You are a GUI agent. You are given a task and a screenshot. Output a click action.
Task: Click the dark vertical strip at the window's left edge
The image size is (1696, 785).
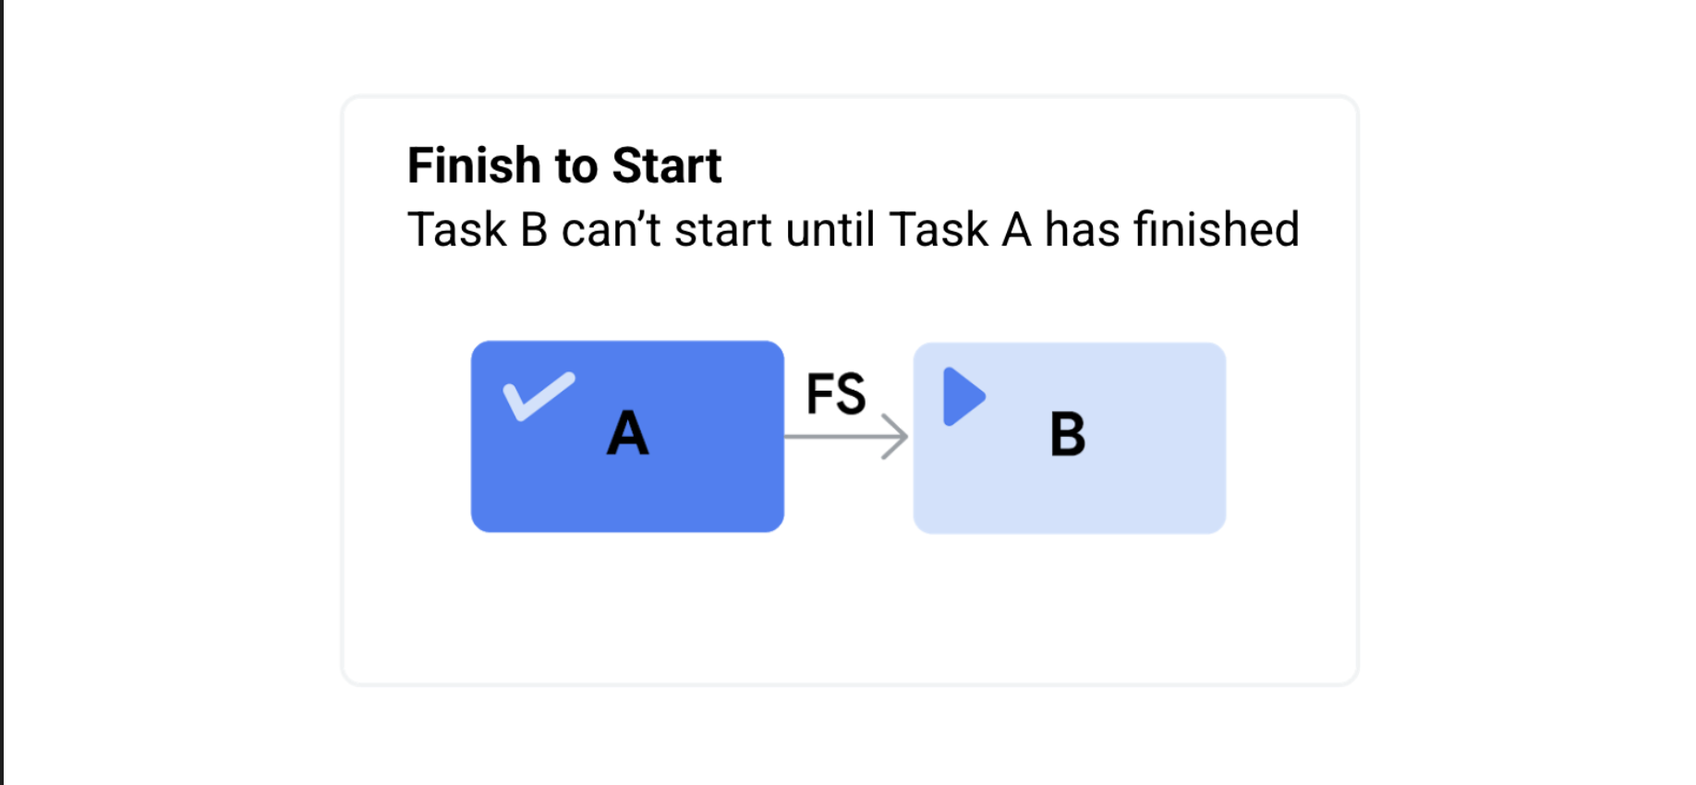pyautogui.click(x=2, y=392)
